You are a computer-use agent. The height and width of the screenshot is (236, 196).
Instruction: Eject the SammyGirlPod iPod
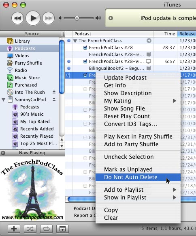tap(54, 100)
